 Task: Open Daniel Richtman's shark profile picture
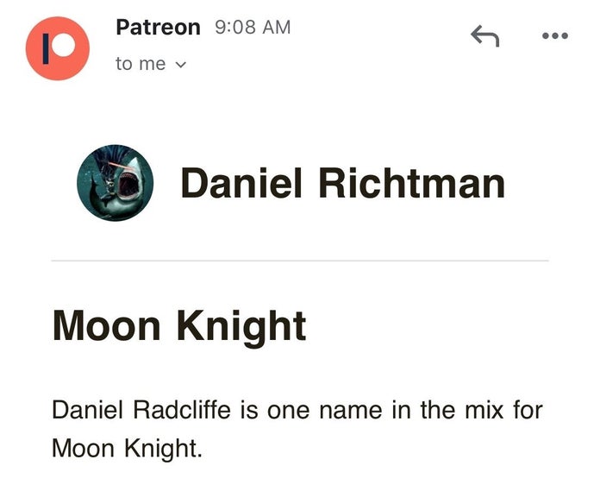point(116,183)
